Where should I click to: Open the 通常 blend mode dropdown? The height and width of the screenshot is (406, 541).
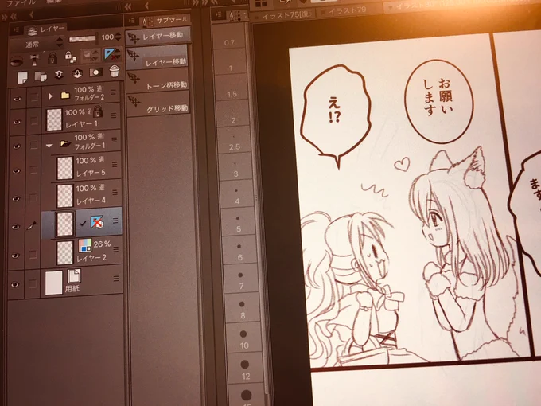pos(37,45)
